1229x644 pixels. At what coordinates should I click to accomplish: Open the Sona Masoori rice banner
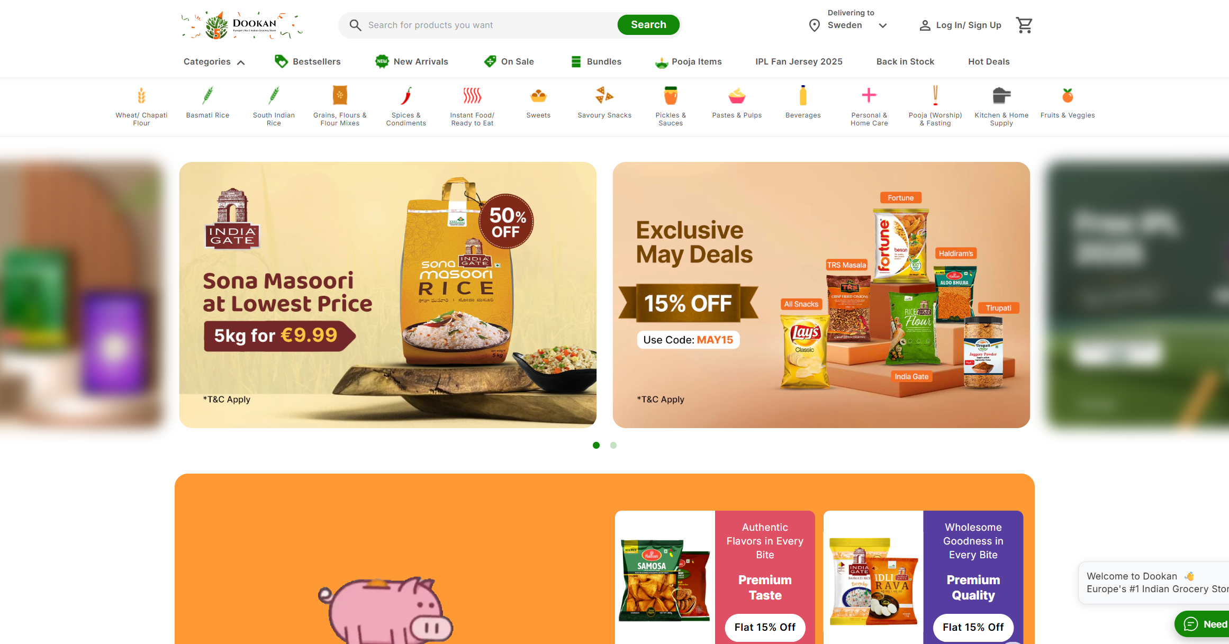point(387,295)
